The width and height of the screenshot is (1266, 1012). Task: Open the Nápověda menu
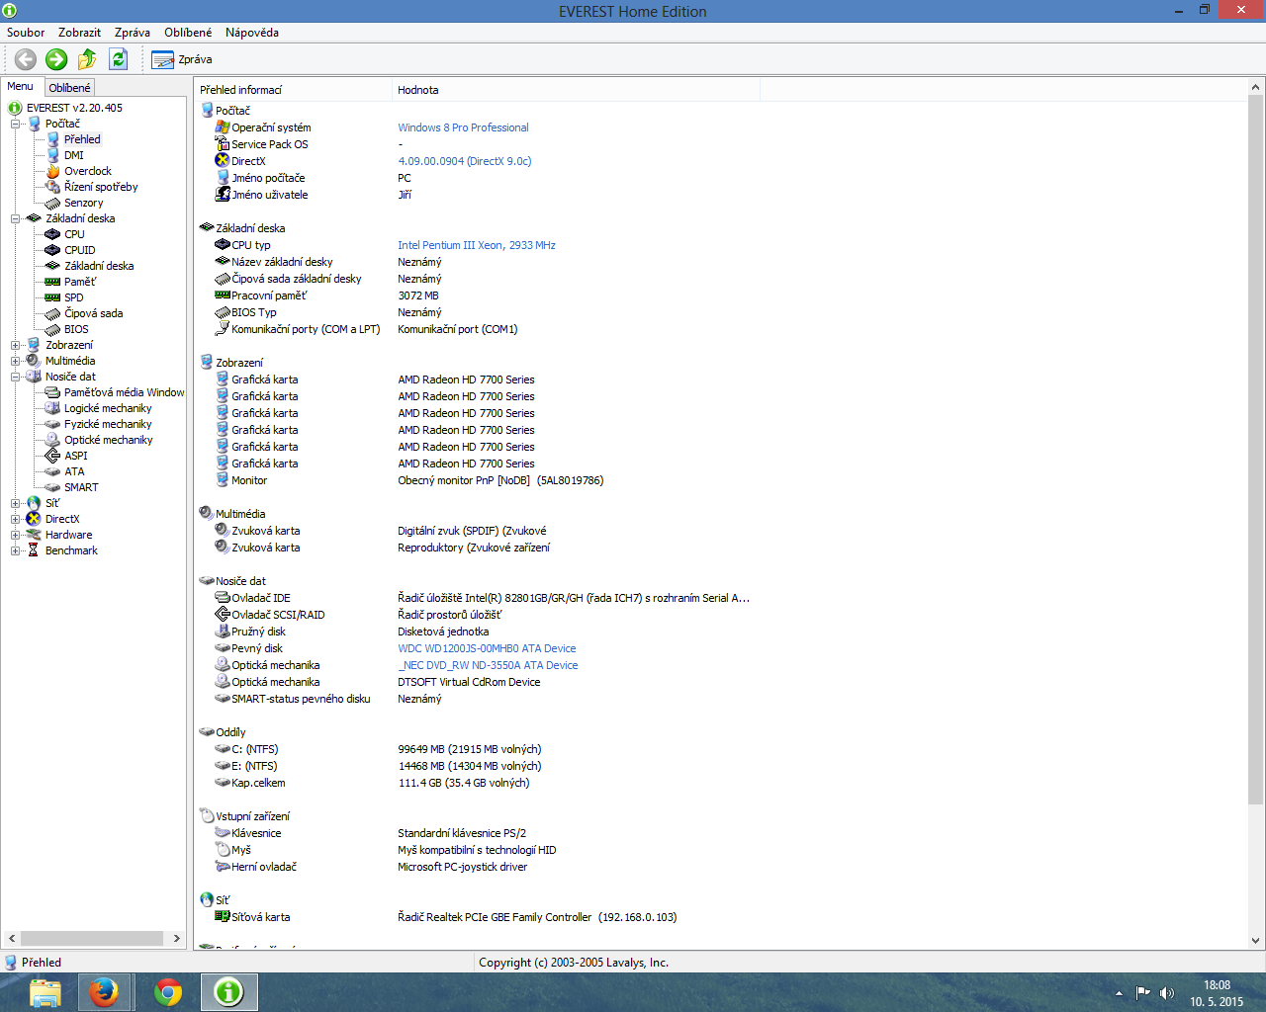click(x=252, y=33)
